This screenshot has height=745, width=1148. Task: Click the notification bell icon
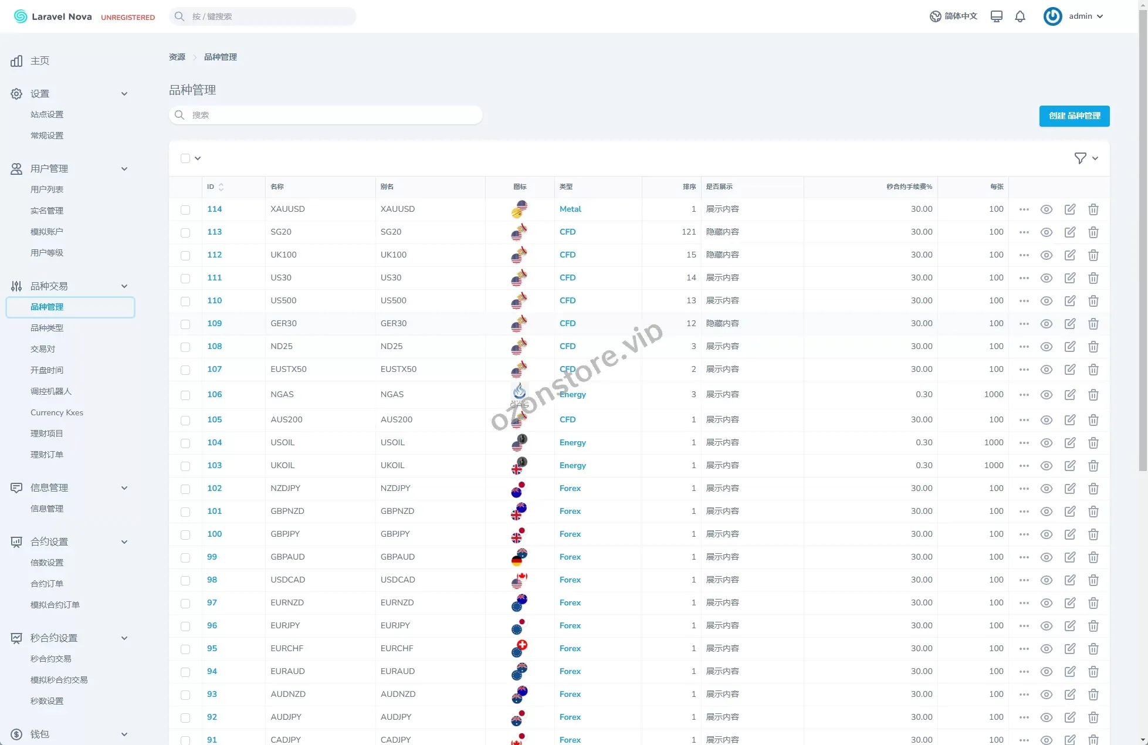(x=1020, y=16)
